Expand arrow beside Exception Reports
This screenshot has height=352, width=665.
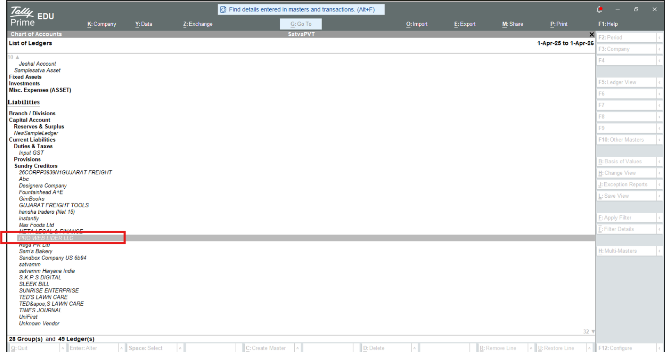[660, 185]
